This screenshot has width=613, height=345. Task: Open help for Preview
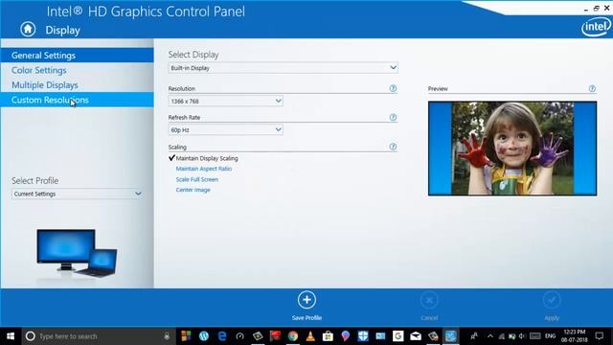tap(592, 89)
